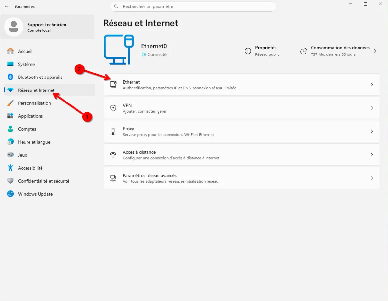Screen dimensions: 388x301
Task: Click the Réseau public label
Action: point(267,54)
